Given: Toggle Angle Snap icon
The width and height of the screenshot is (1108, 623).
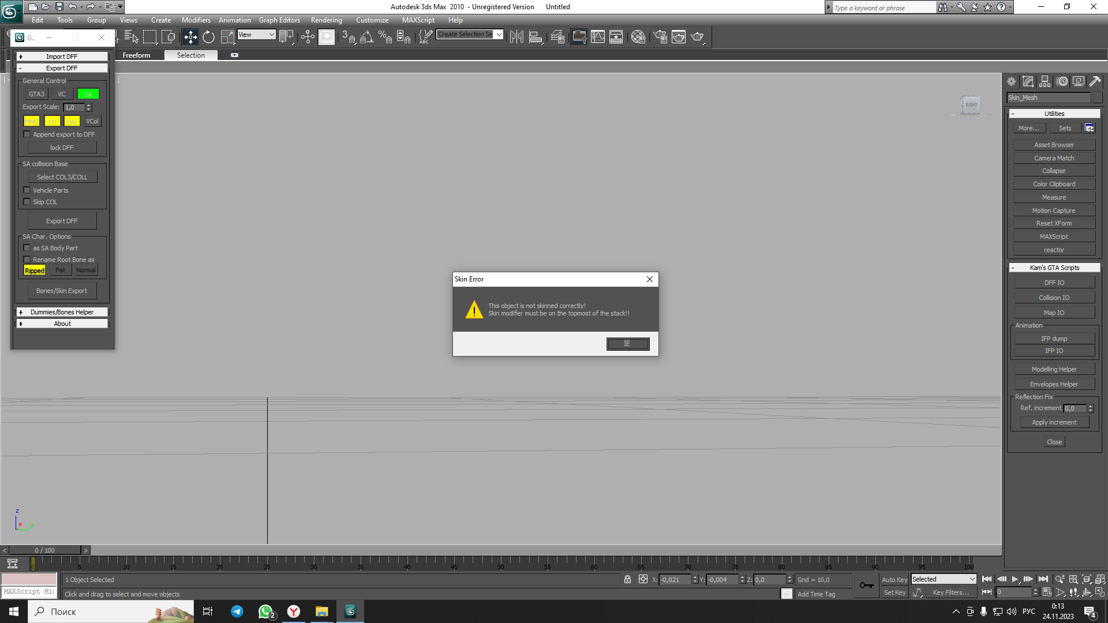Looking at the screenshot, I should coord(366,37).
